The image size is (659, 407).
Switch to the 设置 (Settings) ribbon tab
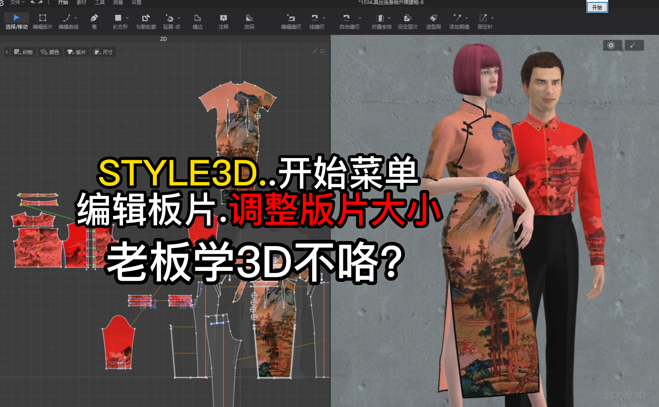coord(136,2)
